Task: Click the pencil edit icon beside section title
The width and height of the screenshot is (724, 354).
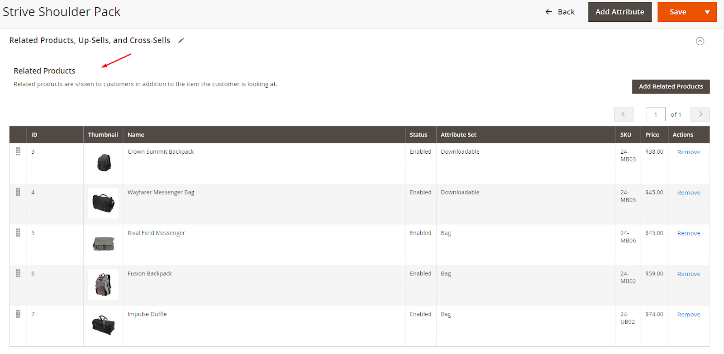Action: point(181,40)
